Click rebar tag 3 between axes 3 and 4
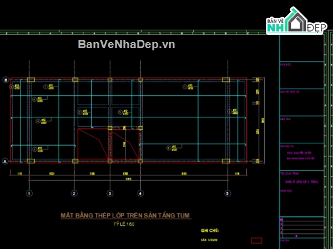This screenshot has width=333, height=249. [120, 112]
